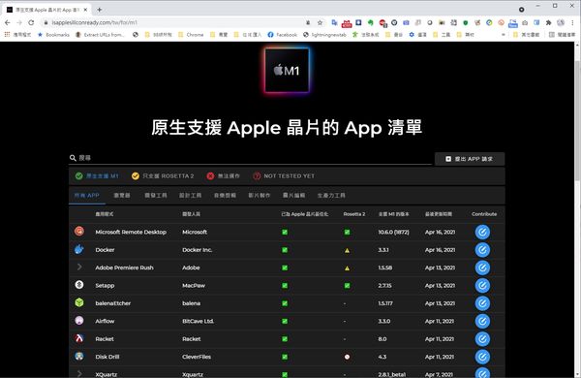Viewport: 581px width, 378px height.
Task: Select the 所有 APP tab
Action: click(x=87, y=195)
